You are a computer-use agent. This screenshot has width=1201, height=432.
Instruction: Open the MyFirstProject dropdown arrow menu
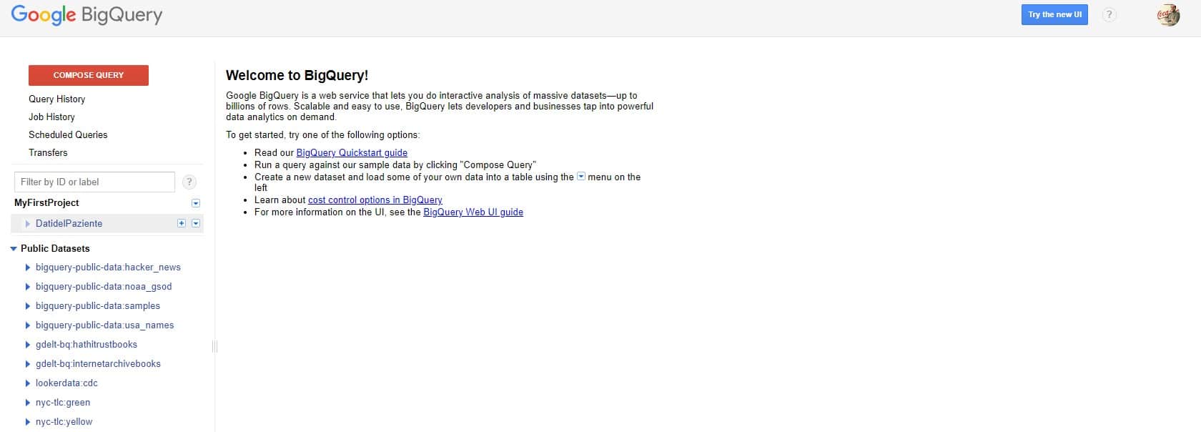(196, 203)
